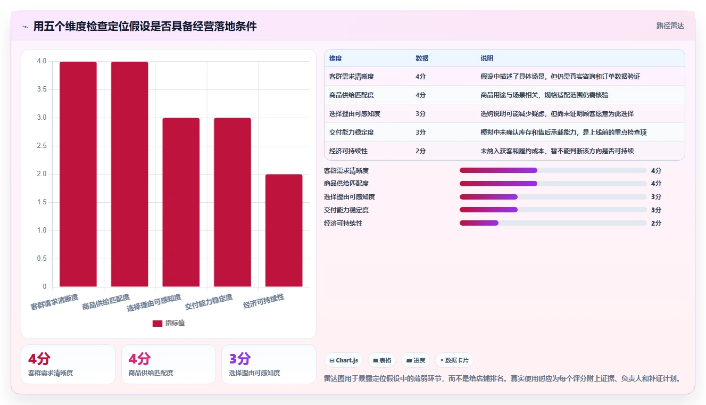
Task: Open the 4分 商品供给匹配度 data card
Action: point(169,365)
